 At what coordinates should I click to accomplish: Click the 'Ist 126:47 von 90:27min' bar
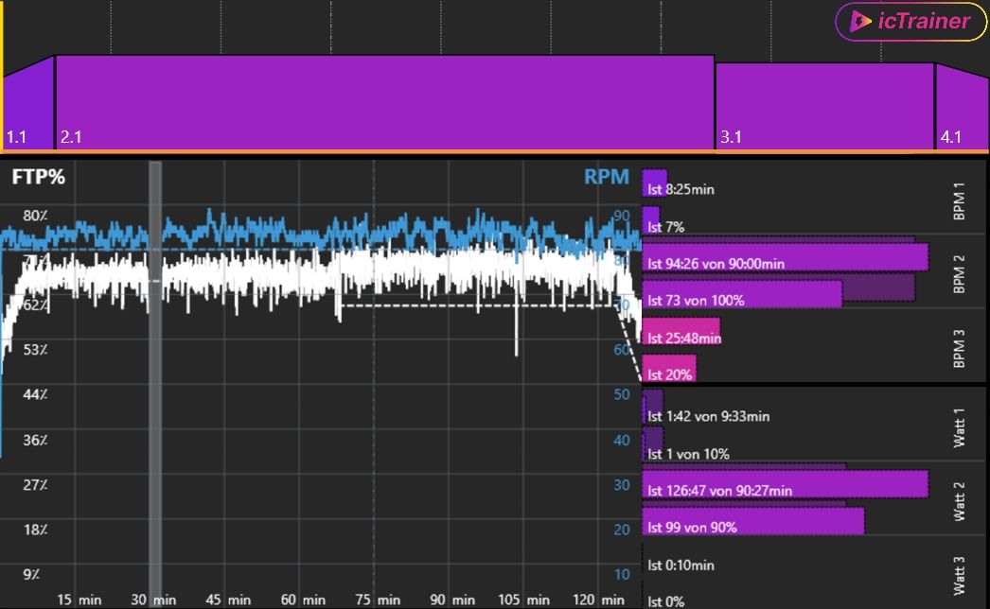pyautogui.click(x=785, y=484)
